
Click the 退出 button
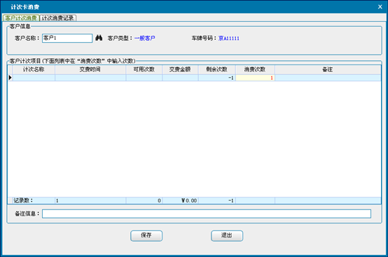click(x=227, y=235)
